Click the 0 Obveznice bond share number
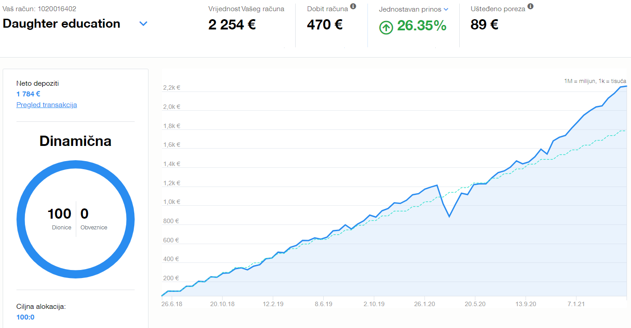This screenshot has height=328, width=631. click(84, 214)
